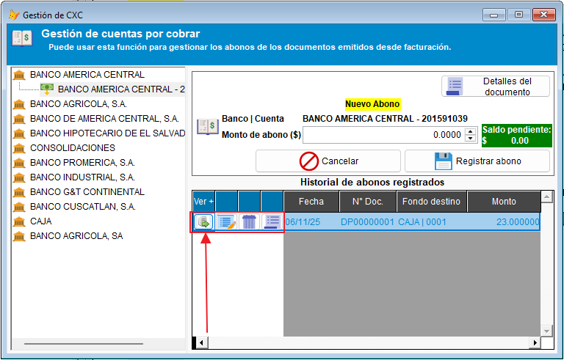Click the Fecha column header
Screen dimensions: 564x360
tap(311, 202)
